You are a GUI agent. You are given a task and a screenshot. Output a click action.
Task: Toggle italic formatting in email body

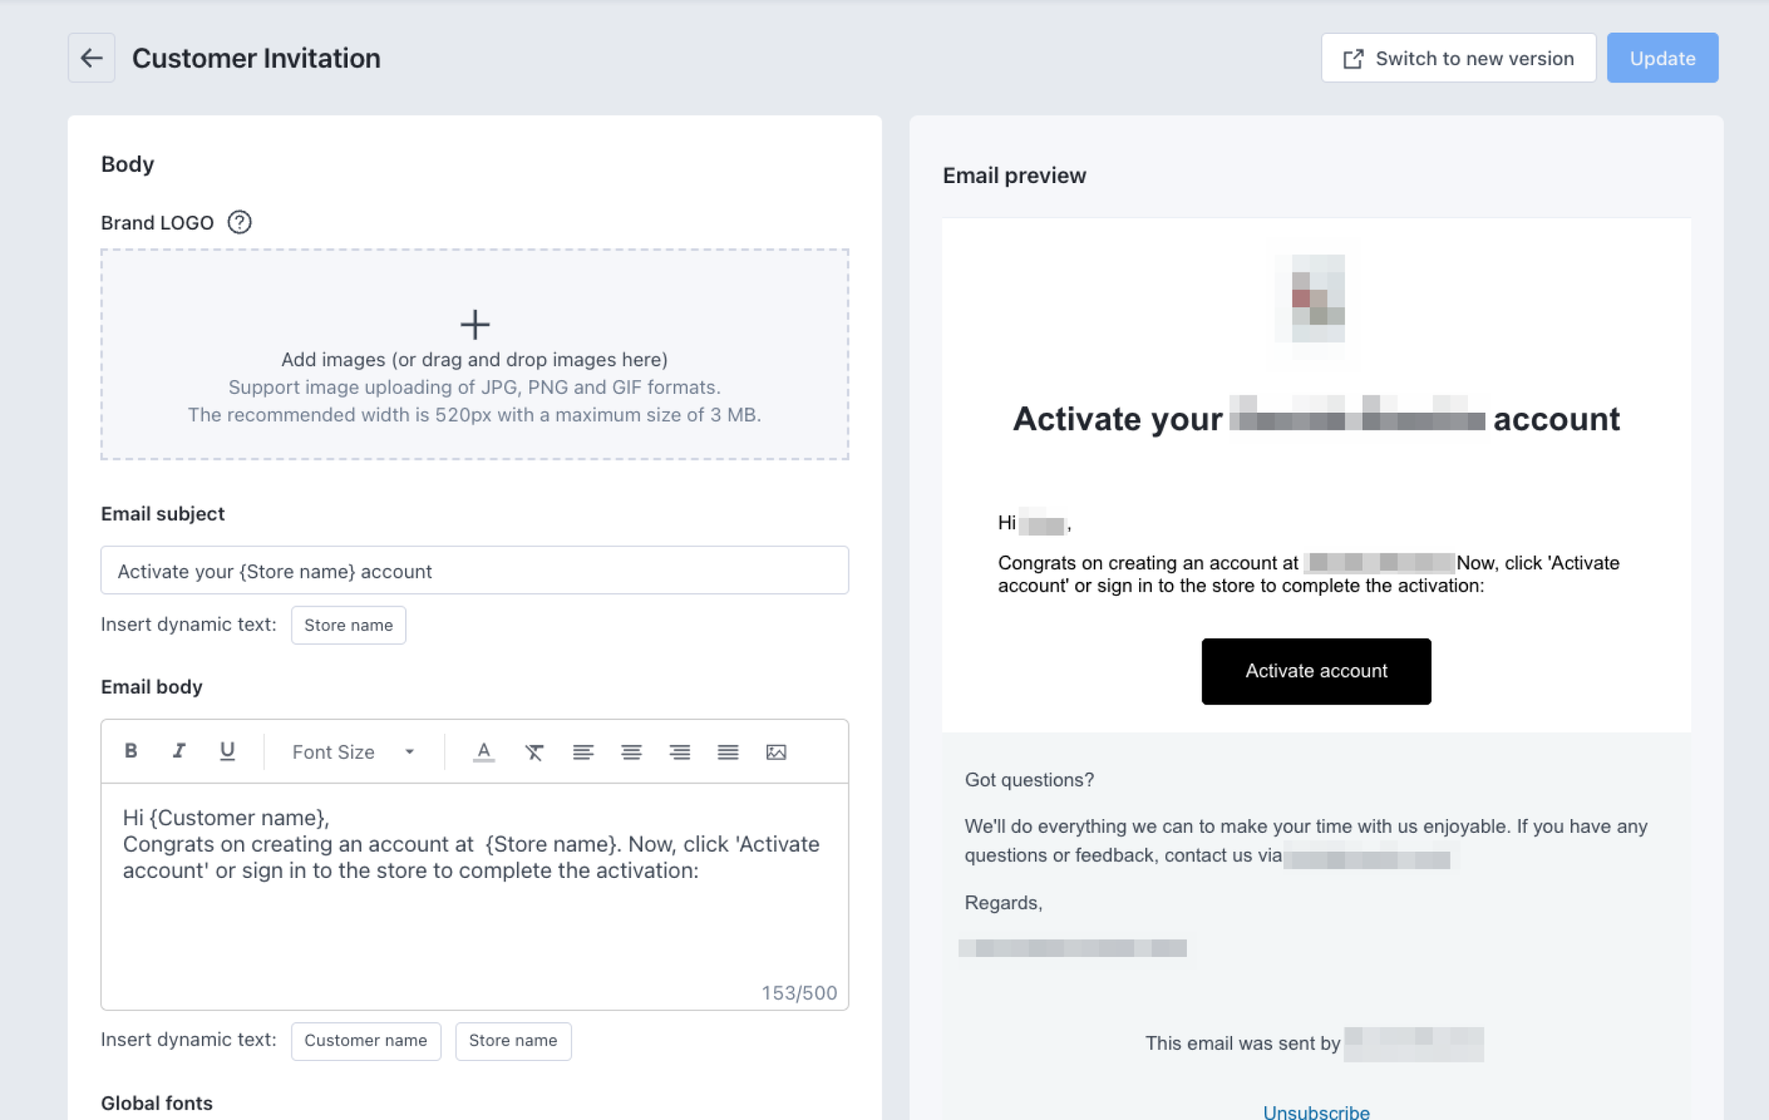click(x=178, y=750)
